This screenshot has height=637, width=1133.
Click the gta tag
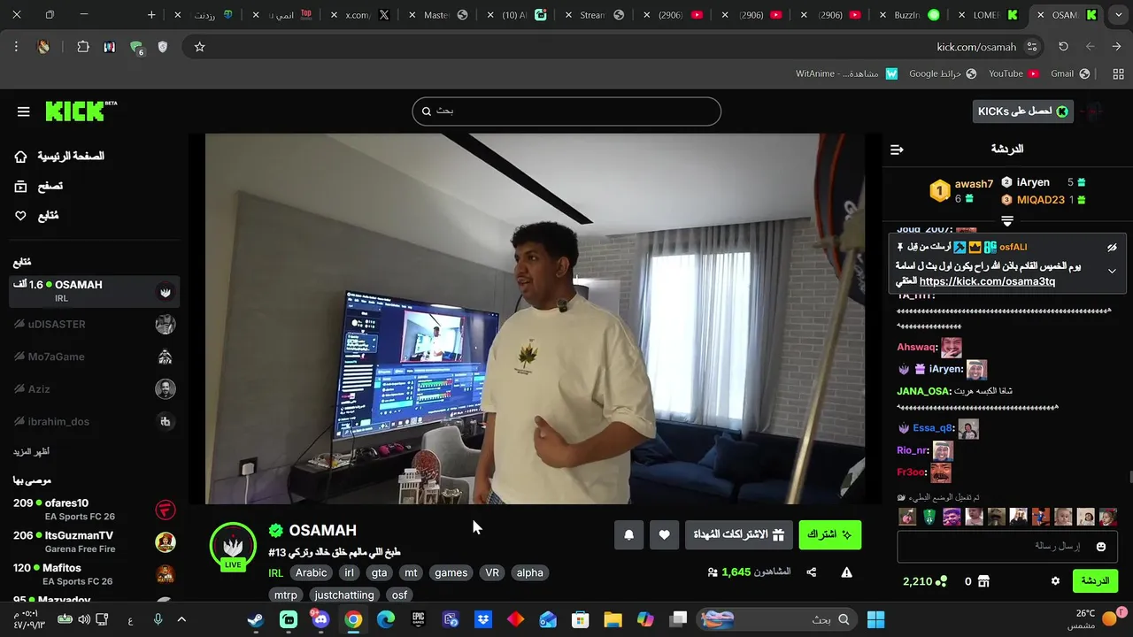380,573
